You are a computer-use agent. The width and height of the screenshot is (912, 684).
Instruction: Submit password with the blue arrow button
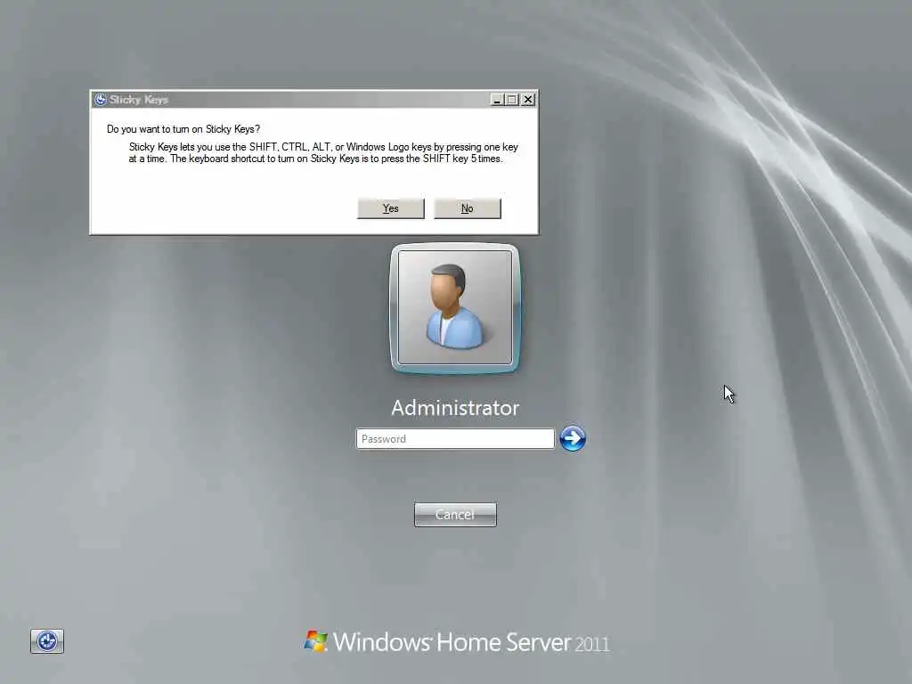click(x=573, y=438)
